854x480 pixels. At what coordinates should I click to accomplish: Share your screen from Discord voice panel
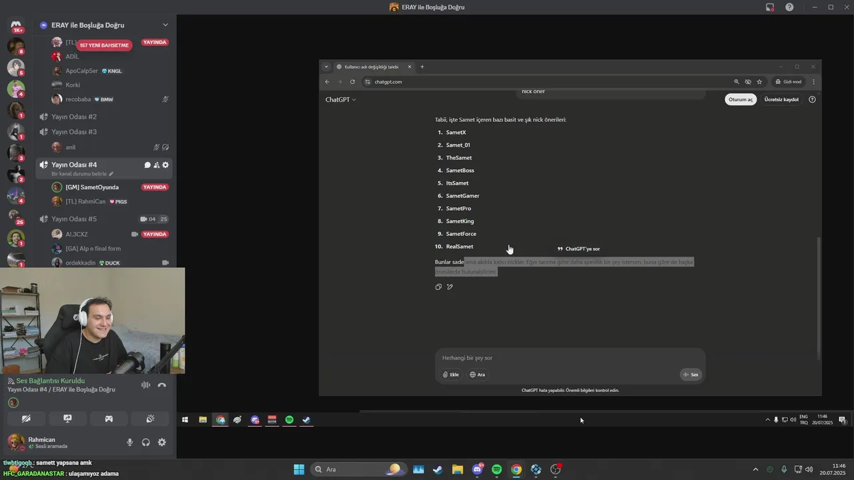pos(67,419)
